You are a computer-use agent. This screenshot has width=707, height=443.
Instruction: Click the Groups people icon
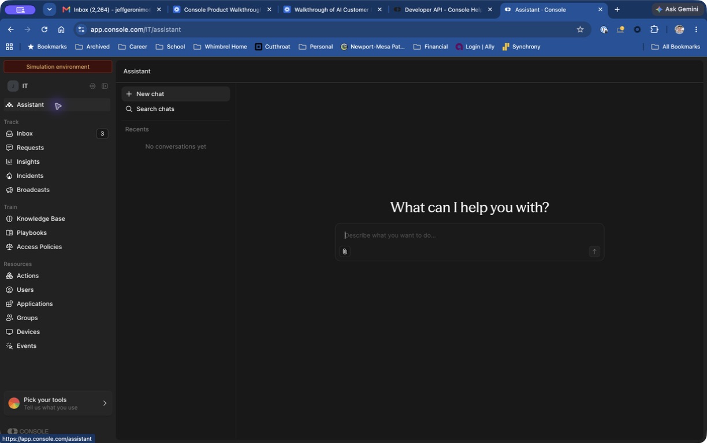pos(9,318)
